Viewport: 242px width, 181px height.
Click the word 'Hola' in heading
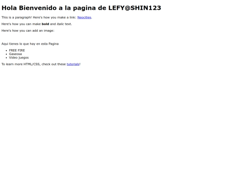9,8
